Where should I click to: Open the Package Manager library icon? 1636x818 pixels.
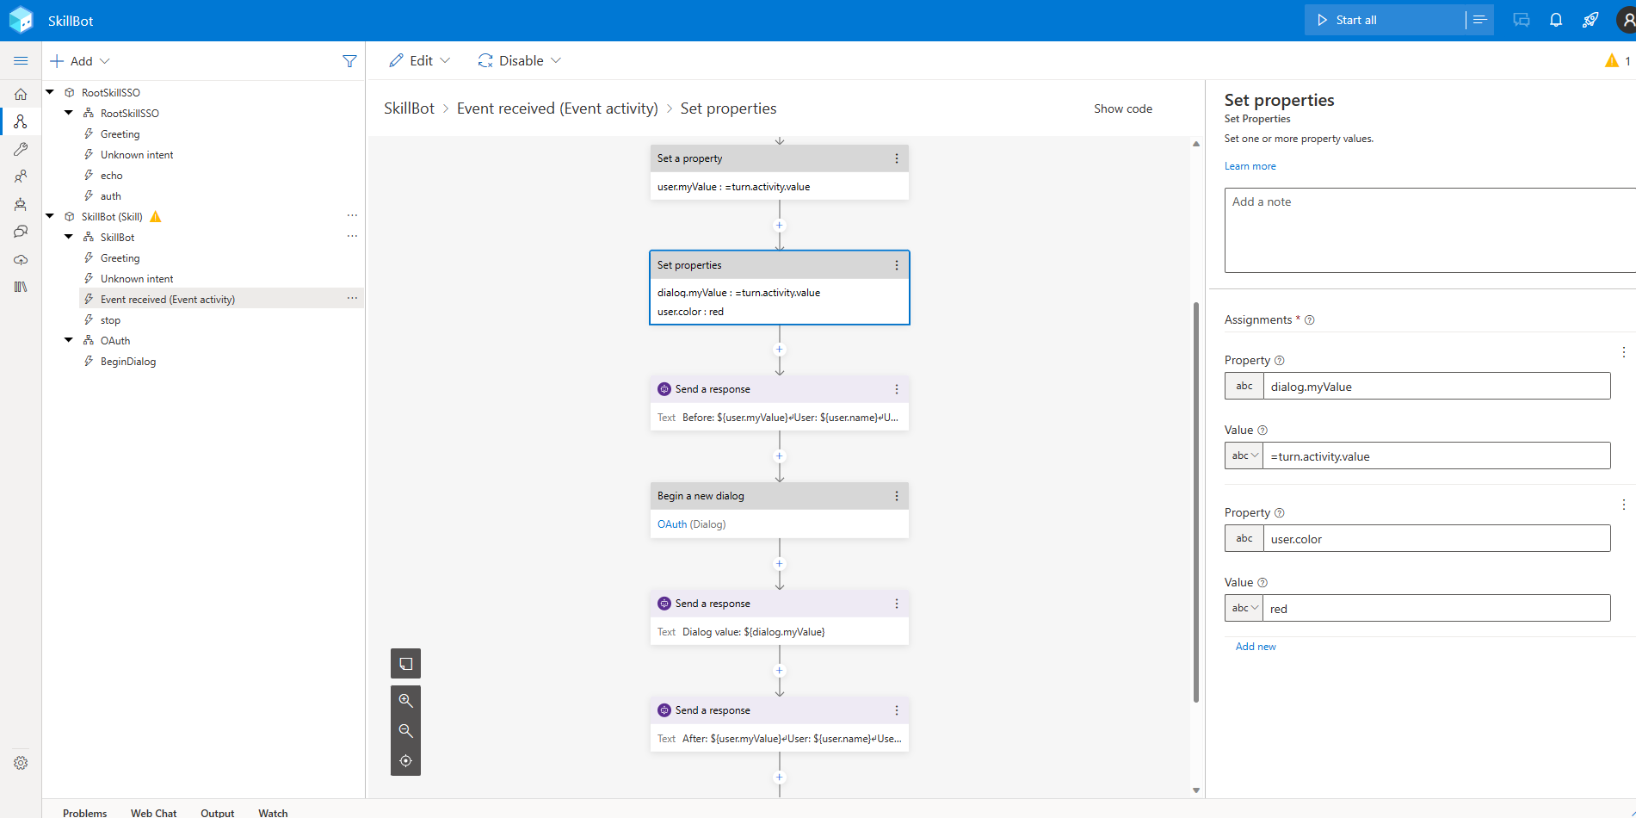tap(21, 287)
